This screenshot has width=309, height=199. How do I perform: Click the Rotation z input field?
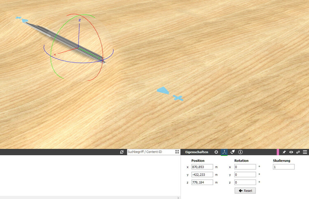245,182
